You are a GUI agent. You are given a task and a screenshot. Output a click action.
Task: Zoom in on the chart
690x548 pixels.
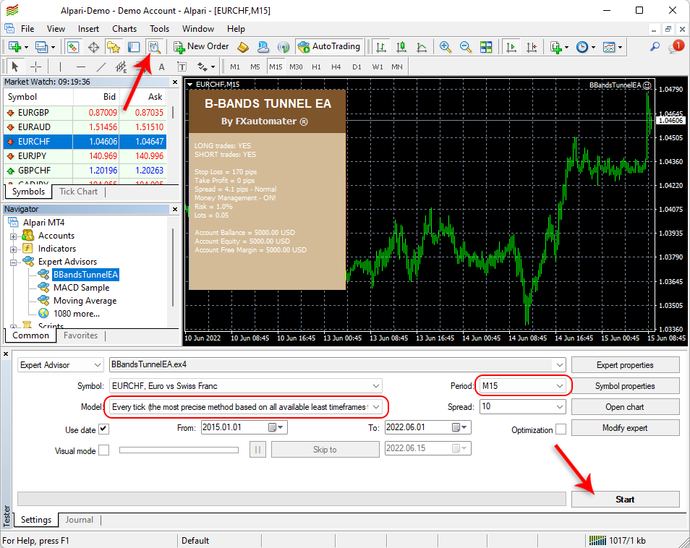pyautogui.click(x=446, y=47)
